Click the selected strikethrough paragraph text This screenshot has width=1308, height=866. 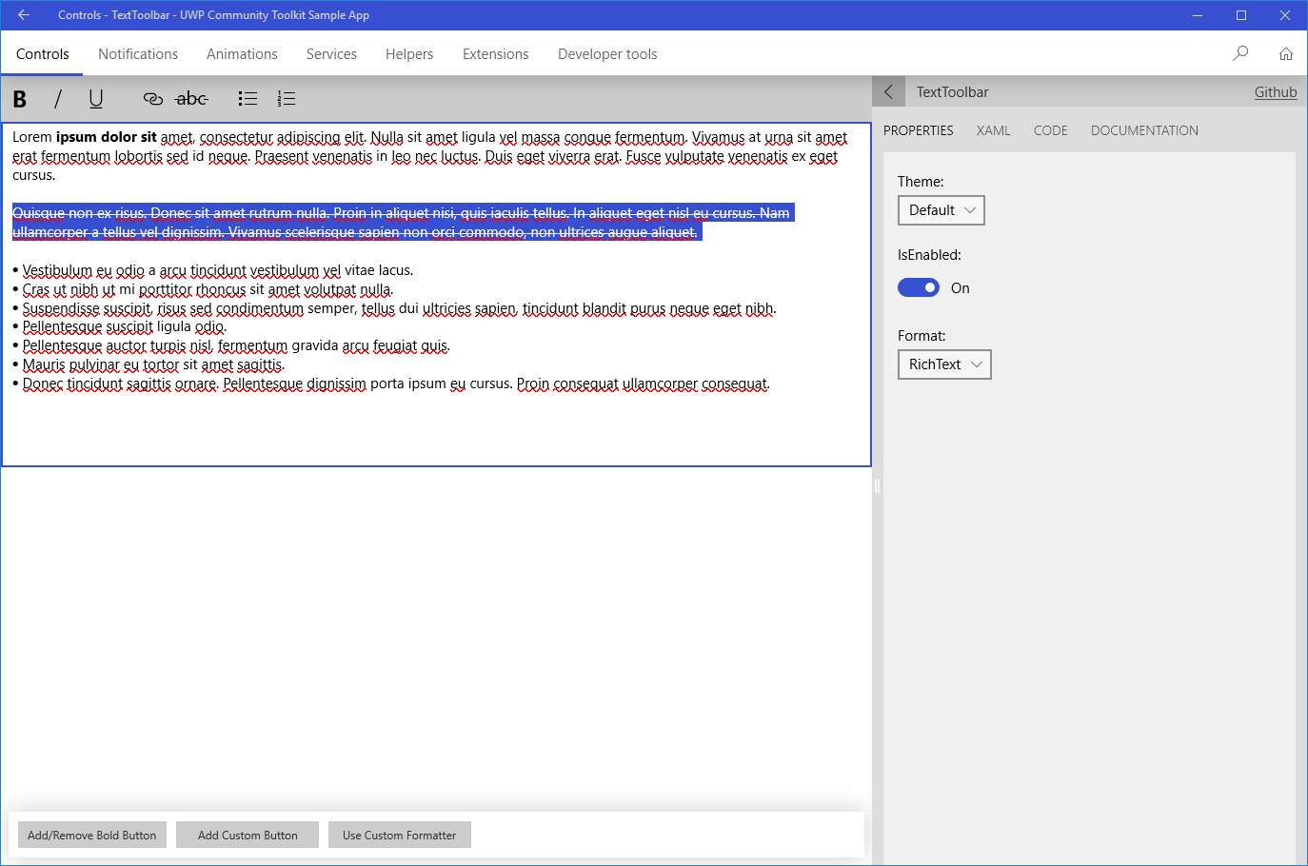pos(403,223)
